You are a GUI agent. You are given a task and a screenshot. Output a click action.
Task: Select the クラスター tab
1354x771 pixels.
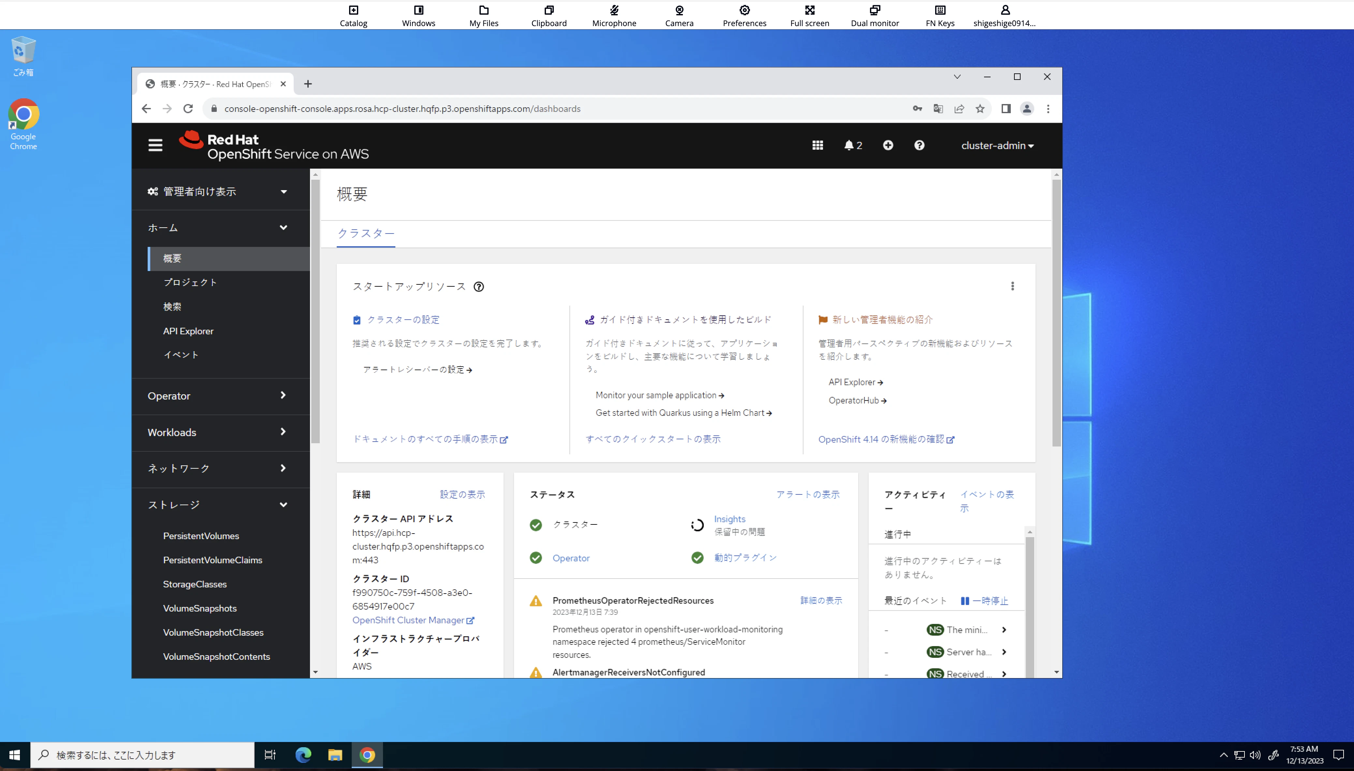[366, 234]
